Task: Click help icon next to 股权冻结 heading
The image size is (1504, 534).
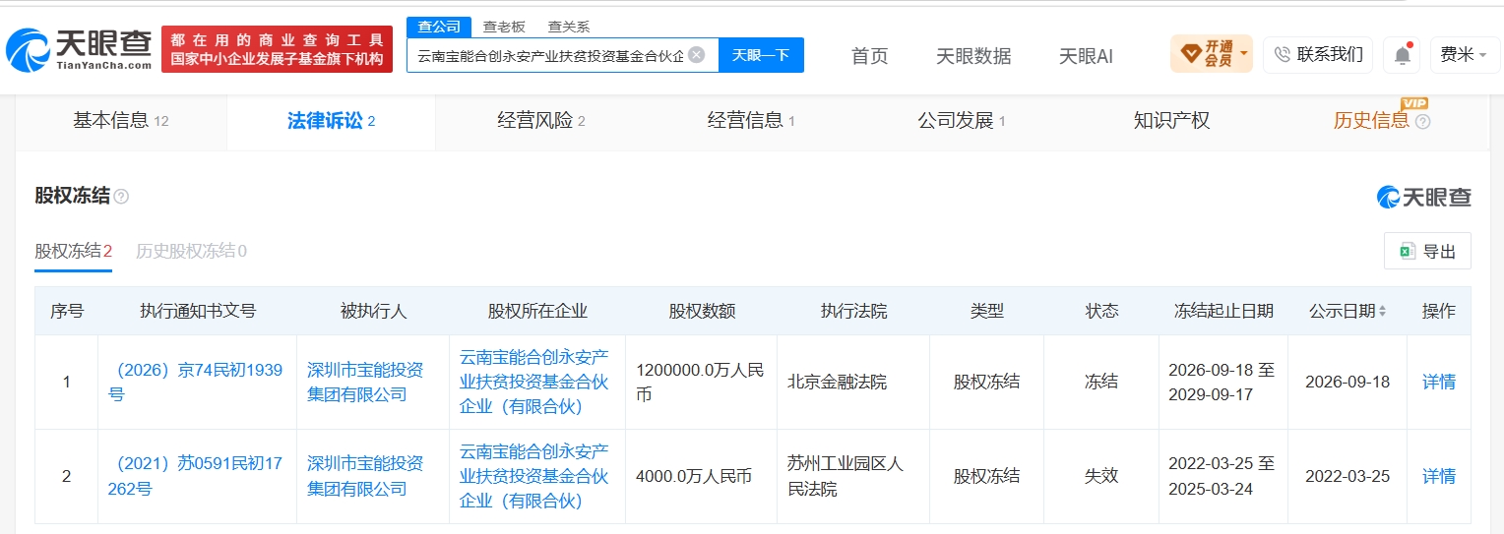Action: click(121, 197)
